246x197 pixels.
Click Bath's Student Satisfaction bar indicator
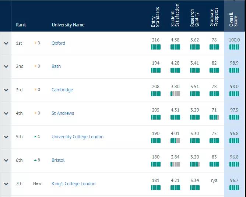pyautogui.click(x=175, y=70)
